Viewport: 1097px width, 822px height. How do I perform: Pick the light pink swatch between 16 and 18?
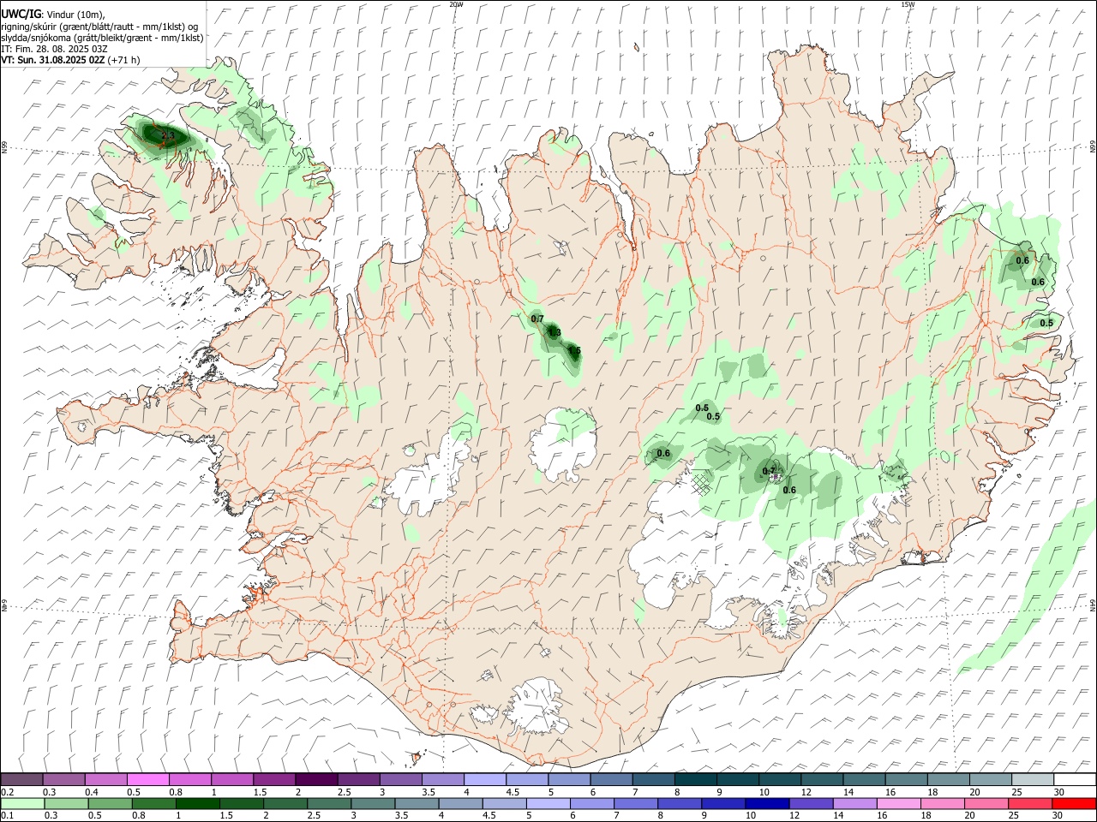899,803
